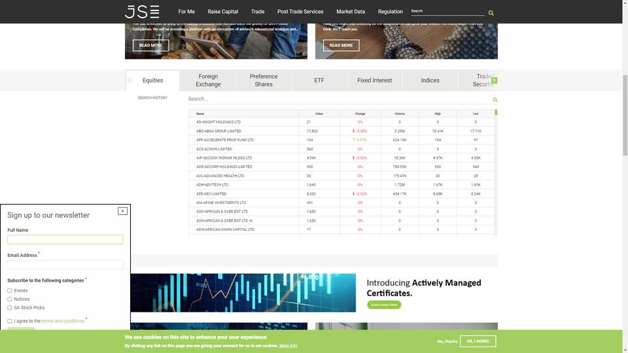
Task: Click the header search magnifier icon
Action: pos(491,13)
